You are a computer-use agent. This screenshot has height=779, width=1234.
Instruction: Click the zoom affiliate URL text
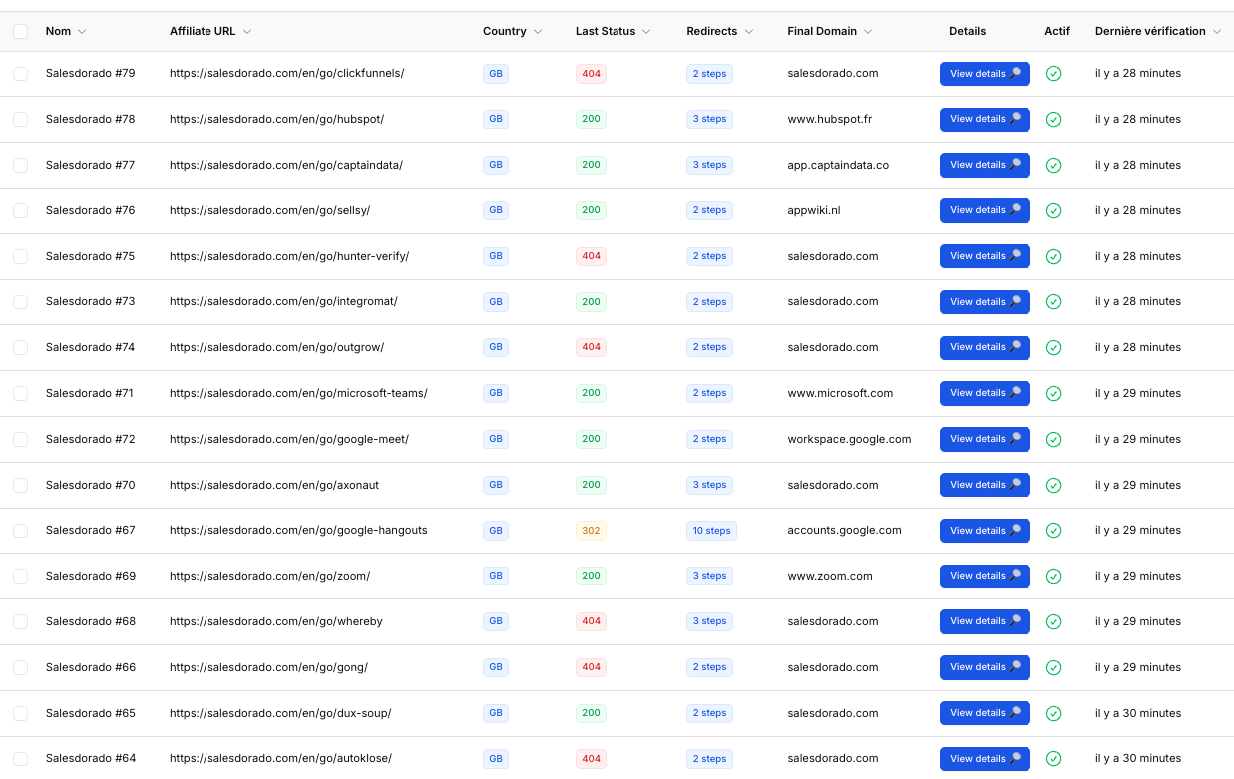click(269, 576)
